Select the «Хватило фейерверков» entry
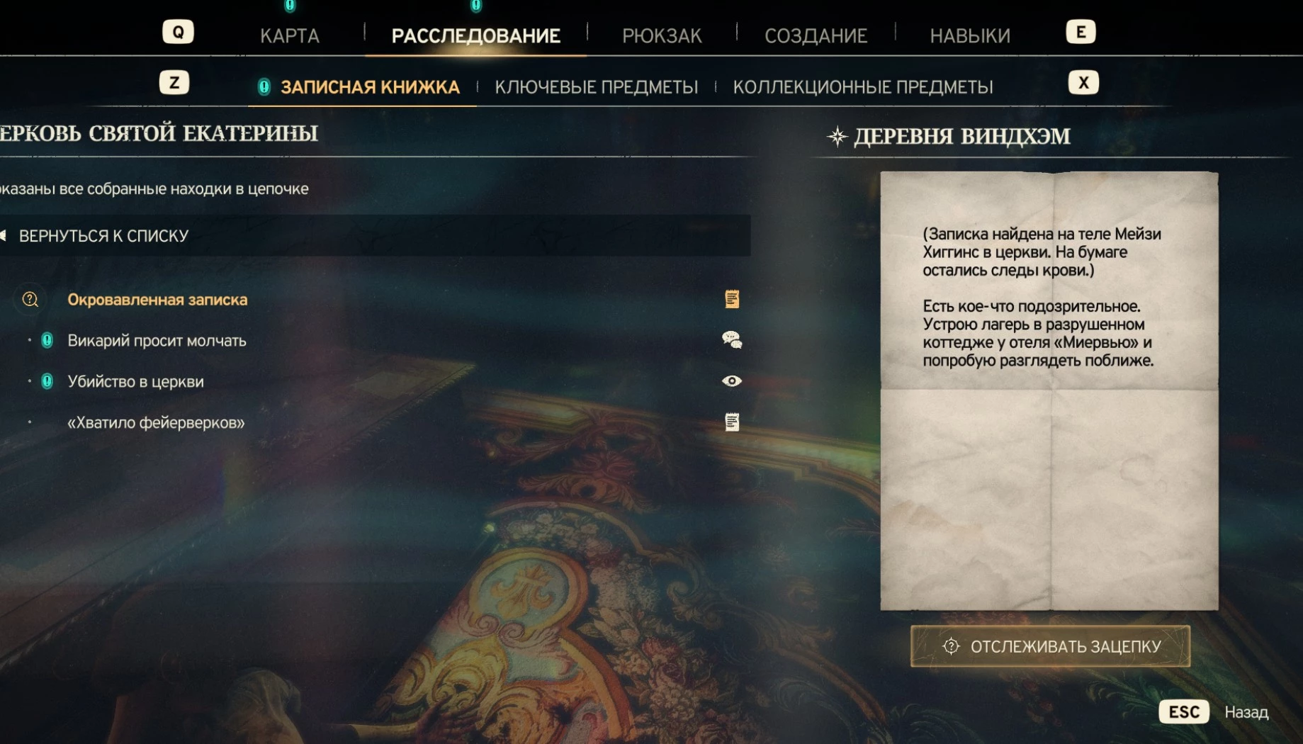The image size is (1303, 744). (x=156, y=422)
